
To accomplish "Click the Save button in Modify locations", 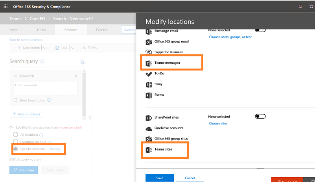I will tap(160, 178).
